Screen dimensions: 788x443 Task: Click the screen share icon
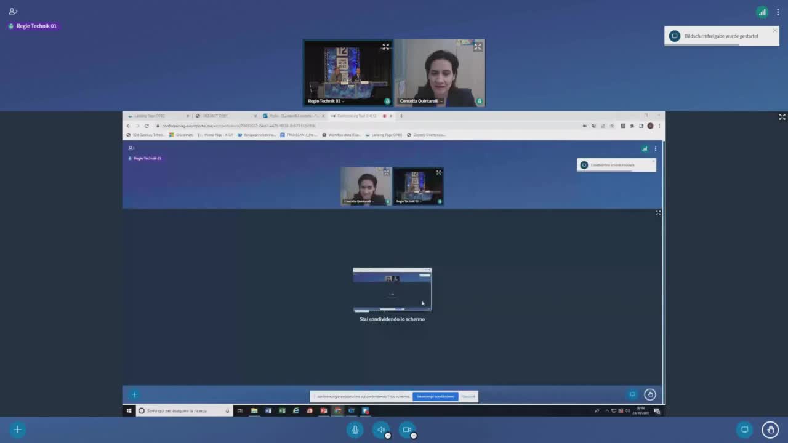(744, 429)
